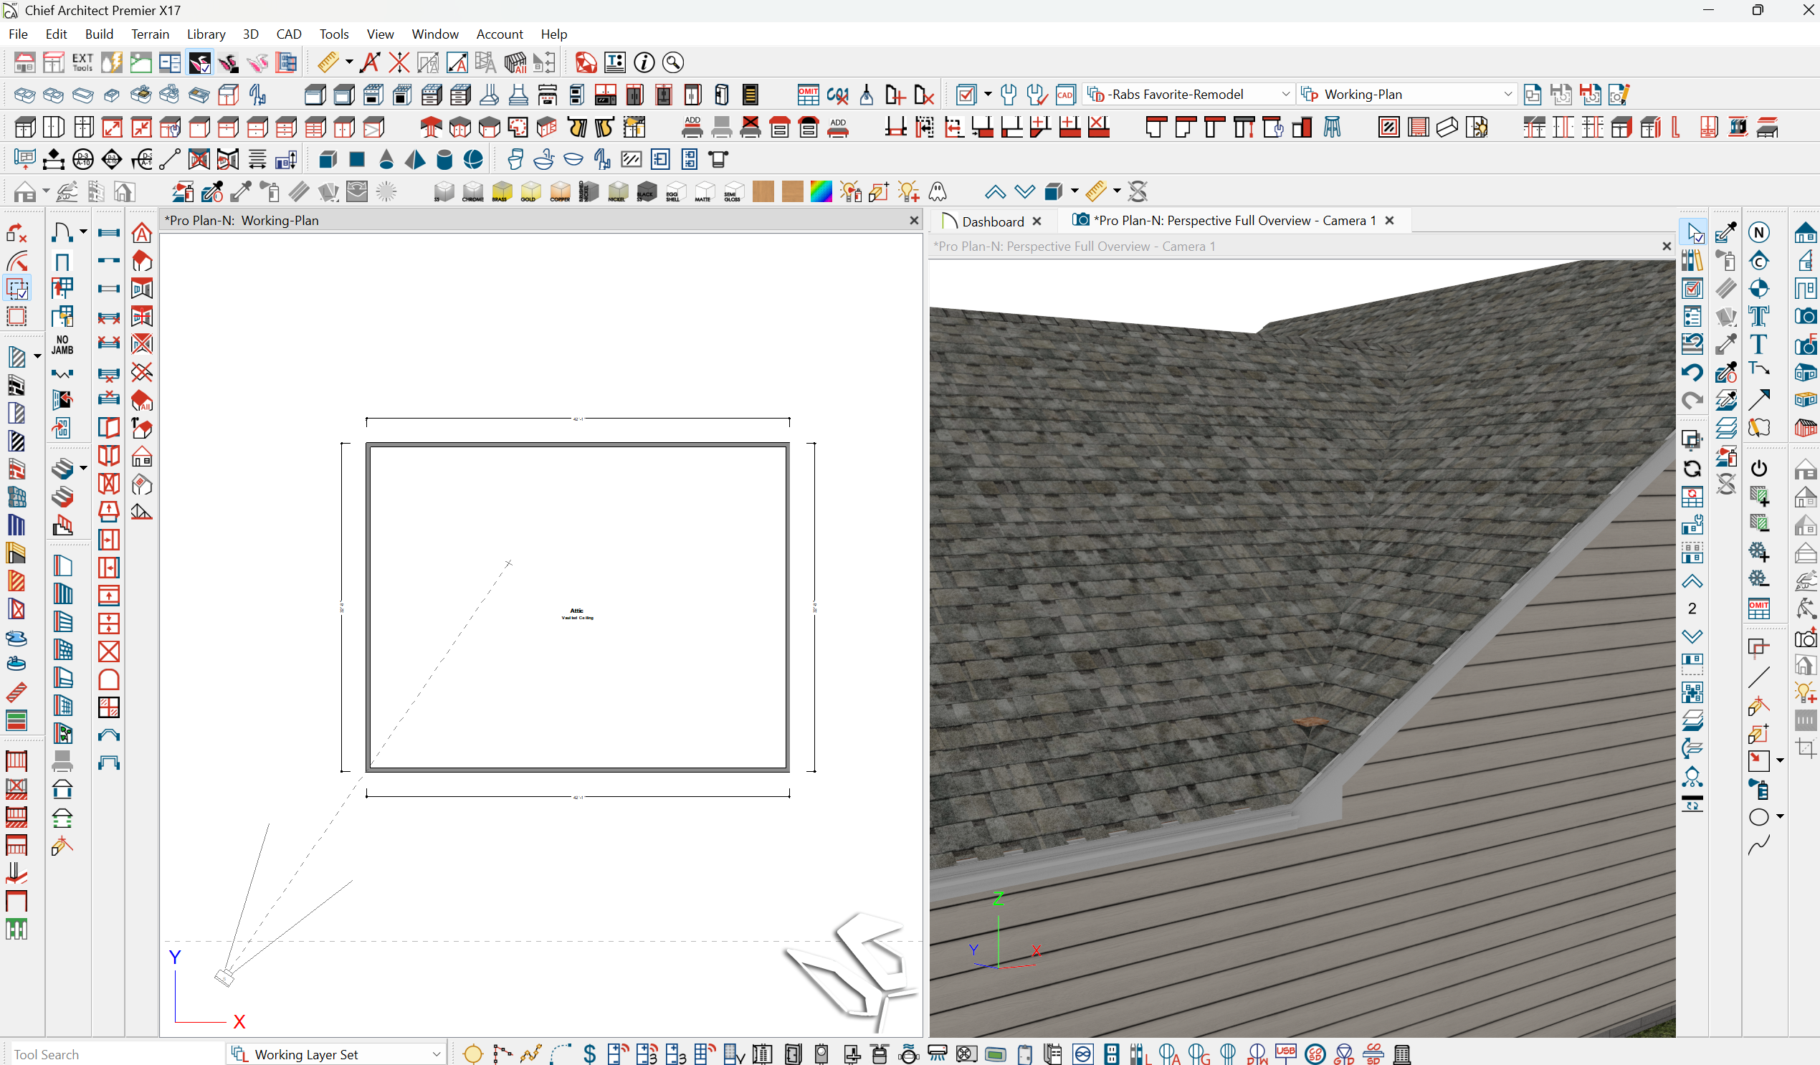
Task: Expand the blue cube dropdown arrow
Action: click(1075, 191)
